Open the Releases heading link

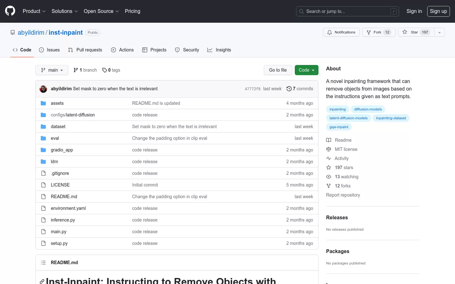coord(337,217)
